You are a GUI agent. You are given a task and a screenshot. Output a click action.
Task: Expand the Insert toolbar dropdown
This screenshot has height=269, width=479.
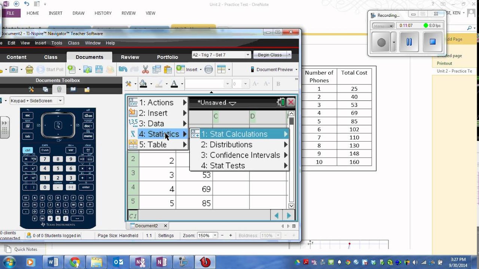(201, 69)
